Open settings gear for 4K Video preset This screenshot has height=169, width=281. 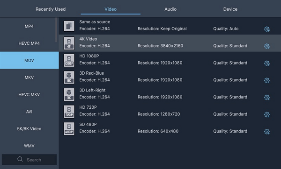pos(267,46)
